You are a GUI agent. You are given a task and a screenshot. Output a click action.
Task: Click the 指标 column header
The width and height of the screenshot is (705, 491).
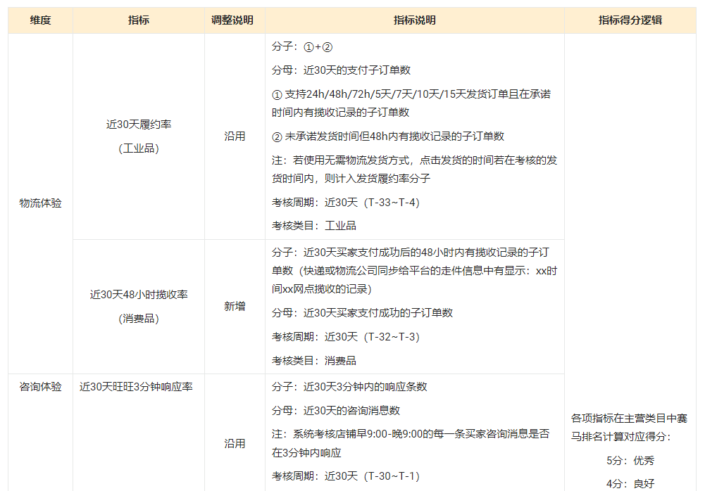coord(139,20)
